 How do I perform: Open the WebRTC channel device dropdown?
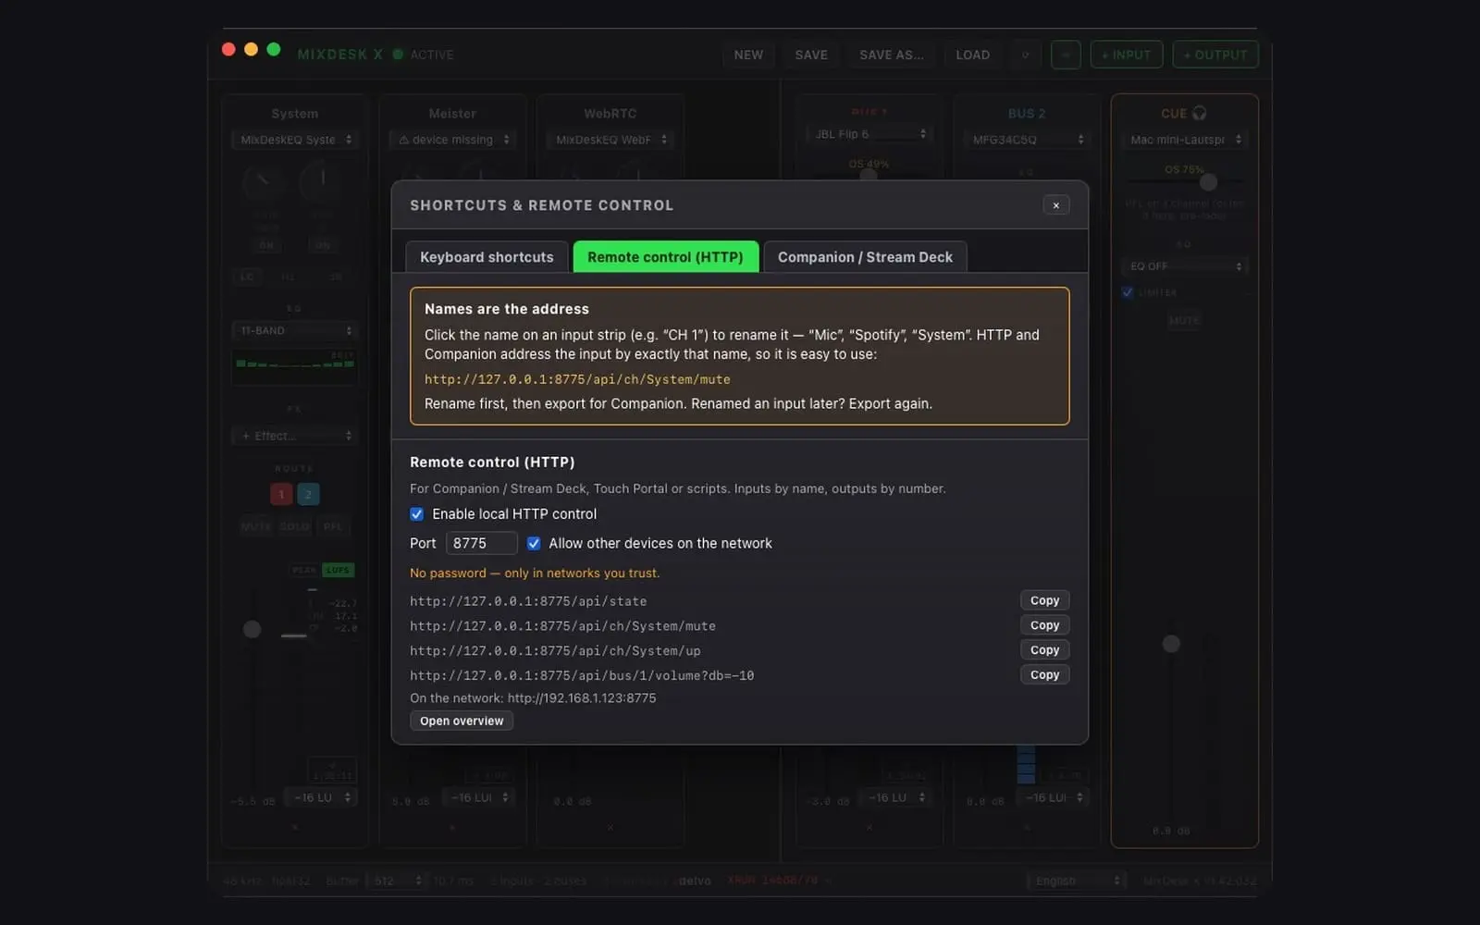click(x=610, y=140)
